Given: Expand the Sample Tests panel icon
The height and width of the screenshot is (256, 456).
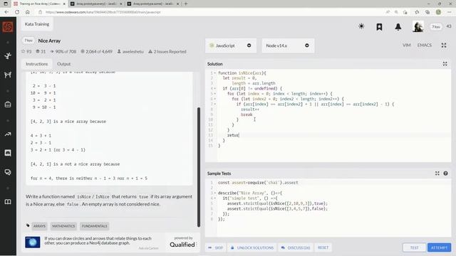Looking at the screenshot, I should [437, 174].
